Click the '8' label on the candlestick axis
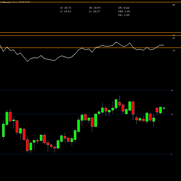The image size is (181, 181). pyautogui.click(x=172, y=154)
